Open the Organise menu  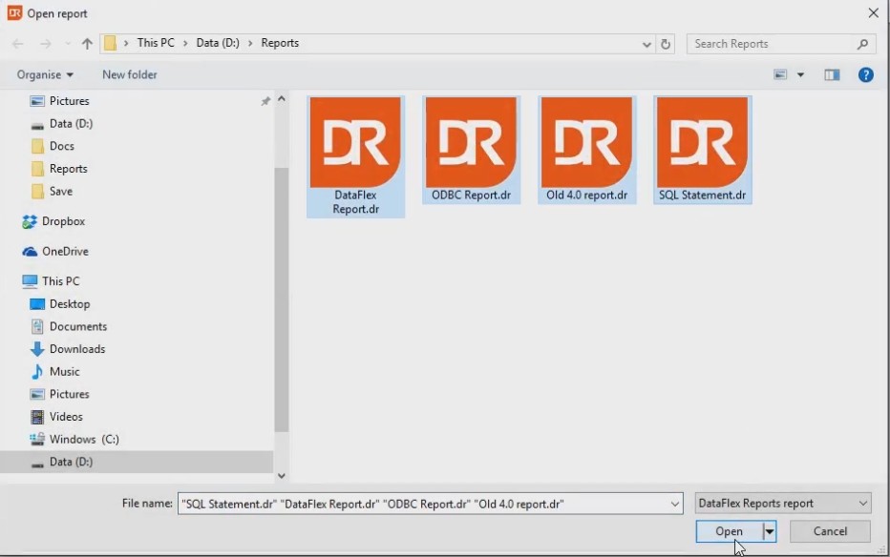tap(45, 74)
